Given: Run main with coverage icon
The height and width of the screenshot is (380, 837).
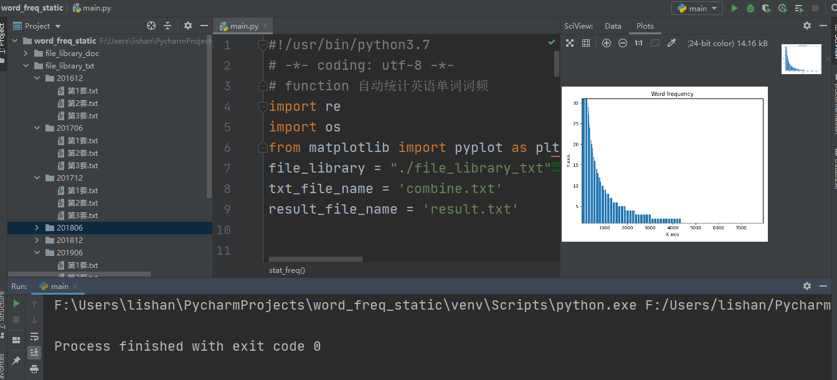Looking at the screenshot, I should pos(765,7).
